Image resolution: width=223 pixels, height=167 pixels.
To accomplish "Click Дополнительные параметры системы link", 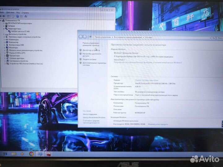I will [x=94, y=63].
